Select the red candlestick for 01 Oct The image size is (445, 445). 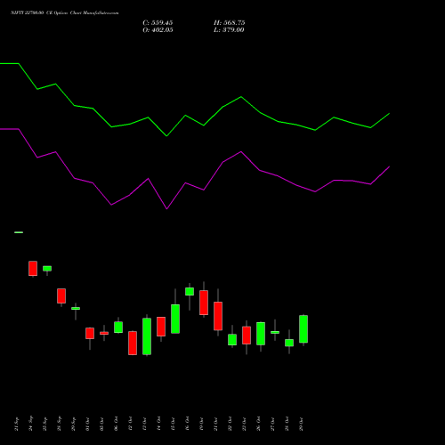pyautogui.click(x=90, y=333)
